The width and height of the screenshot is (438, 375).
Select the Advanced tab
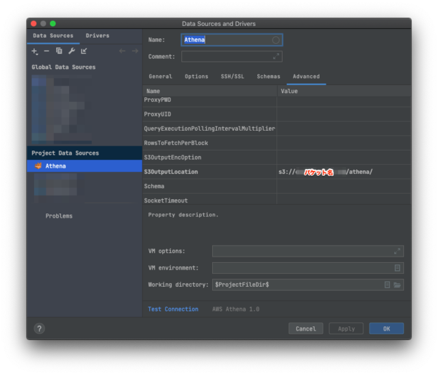pos(306,77)
